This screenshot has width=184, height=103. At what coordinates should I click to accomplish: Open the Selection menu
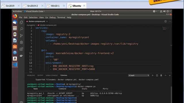[x=33, y=17]
